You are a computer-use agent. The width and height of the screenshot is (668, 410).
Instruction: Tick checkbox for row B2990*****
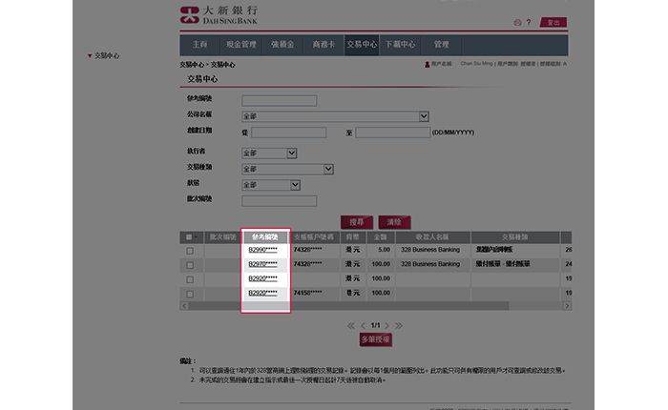(x=190, y=251)
